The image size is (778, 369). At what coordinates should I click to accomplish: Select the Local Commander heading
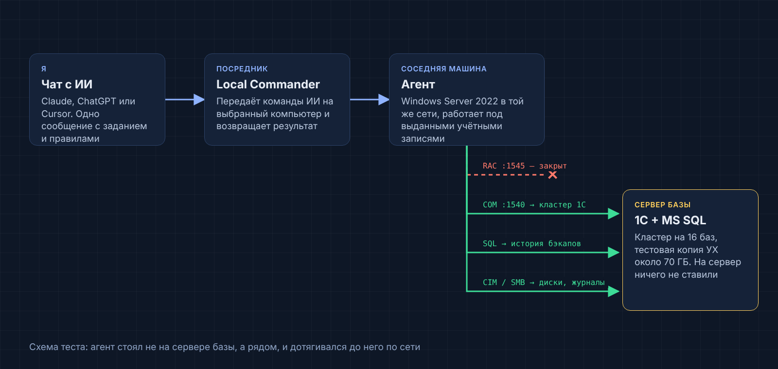[x=268, y=84]
